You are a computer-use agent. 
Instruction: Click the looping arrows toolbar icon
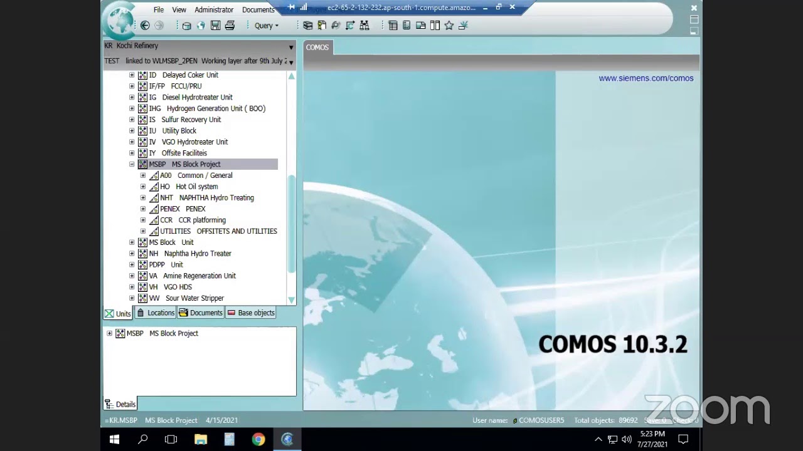[x=350, y=26]
